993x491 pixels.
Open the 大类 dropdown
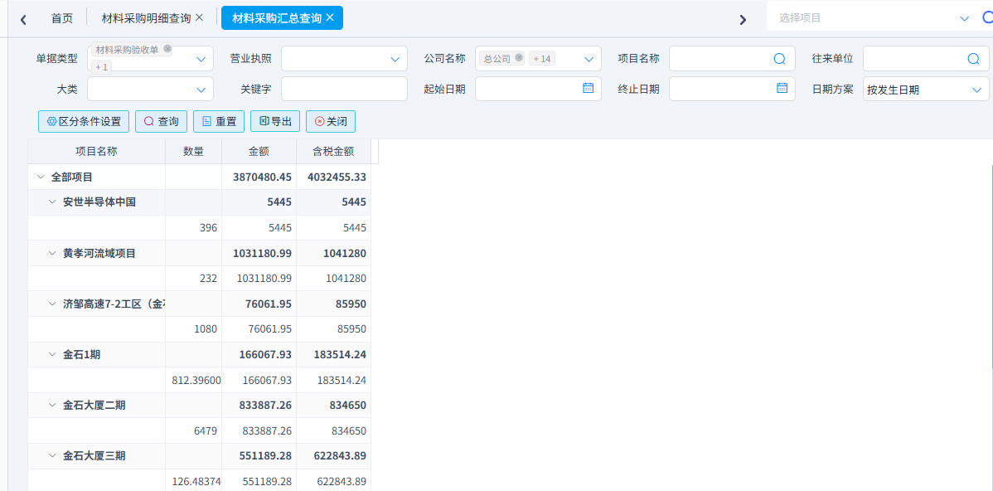(x=201, y=90)
